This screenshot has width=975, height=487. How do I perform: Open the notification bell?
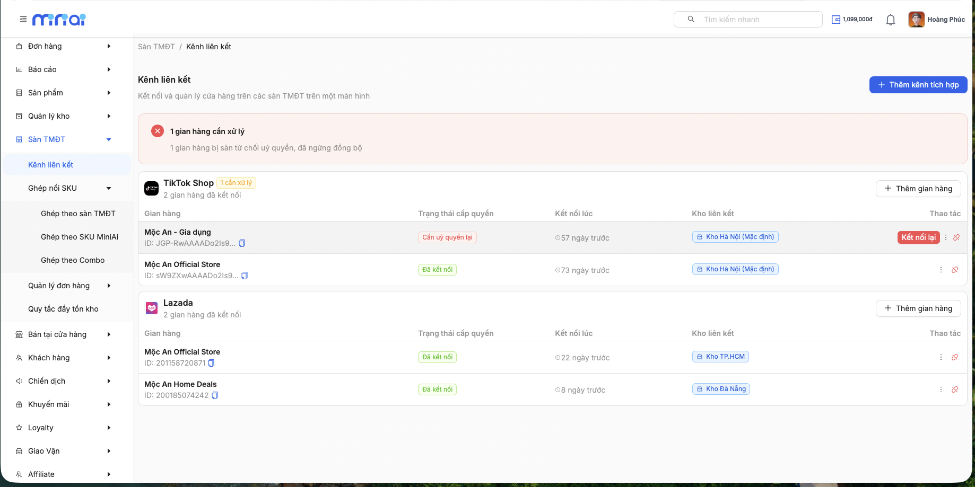coord(891,20)
